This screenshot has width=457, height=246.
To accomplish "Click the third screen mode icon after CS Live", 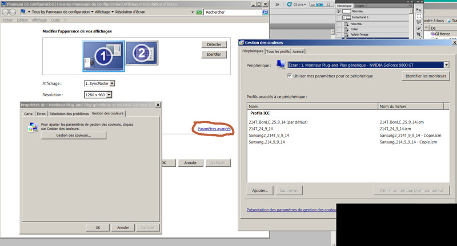I will [x=328, y=5].
